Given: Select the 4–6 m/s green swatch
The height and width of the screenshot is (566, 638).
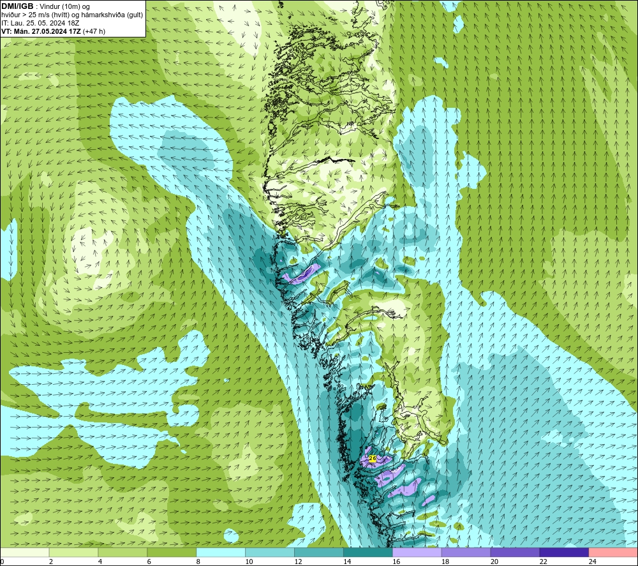Looking at the screenshot, I should 122,552.
